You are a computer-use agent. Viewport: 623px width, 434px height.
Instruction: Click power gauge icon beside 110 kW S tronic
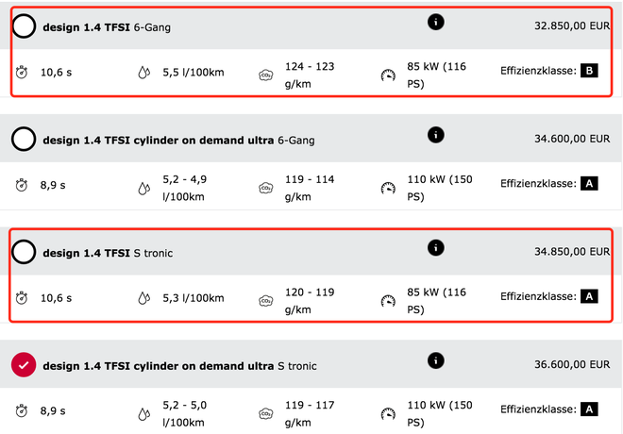click(388, 412)
